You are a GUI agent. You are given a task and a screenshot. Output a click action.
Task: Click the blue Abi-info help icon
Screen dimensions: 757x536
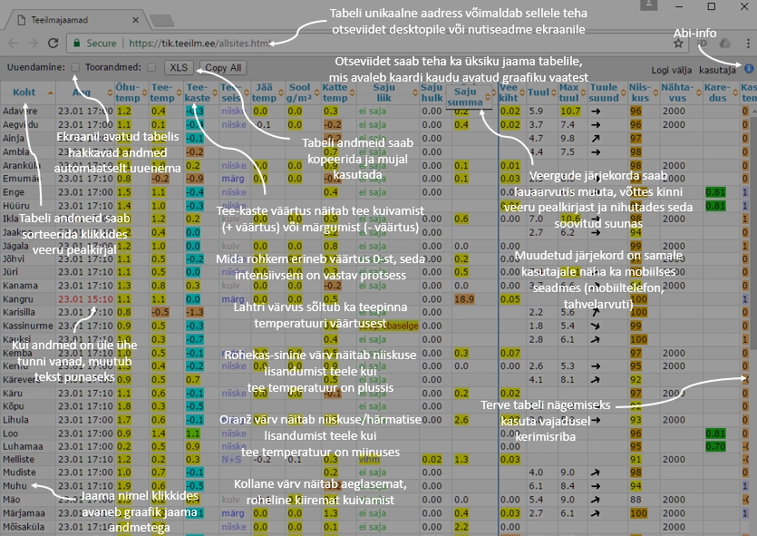pos(748,68)
